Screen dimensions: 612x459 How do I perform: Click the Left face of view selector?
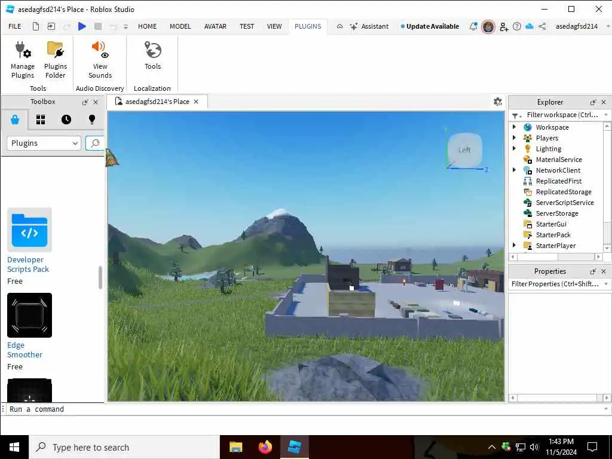(x=464, y=150)
